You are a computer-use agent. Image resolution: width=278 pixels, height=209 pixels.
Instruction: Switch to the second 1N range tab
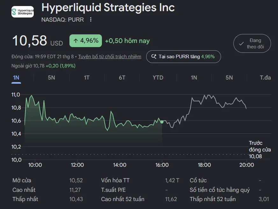[x=194, y=78]
